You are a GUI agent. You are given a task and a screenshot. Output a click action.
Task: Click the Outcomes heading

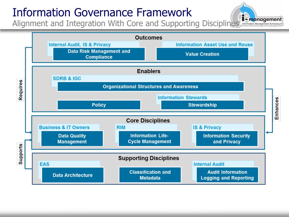[x=148, y=38]
